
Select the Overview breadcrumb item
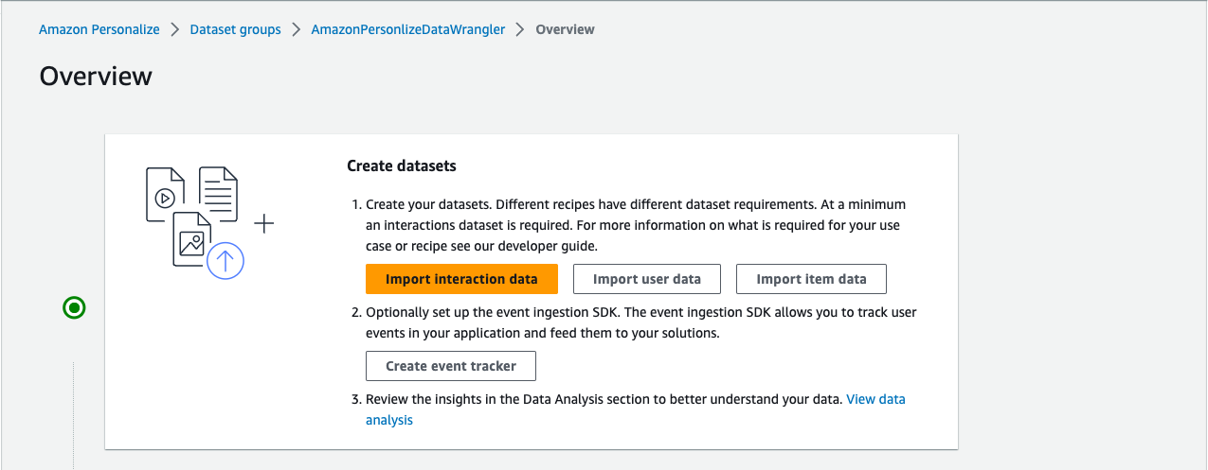565,29
